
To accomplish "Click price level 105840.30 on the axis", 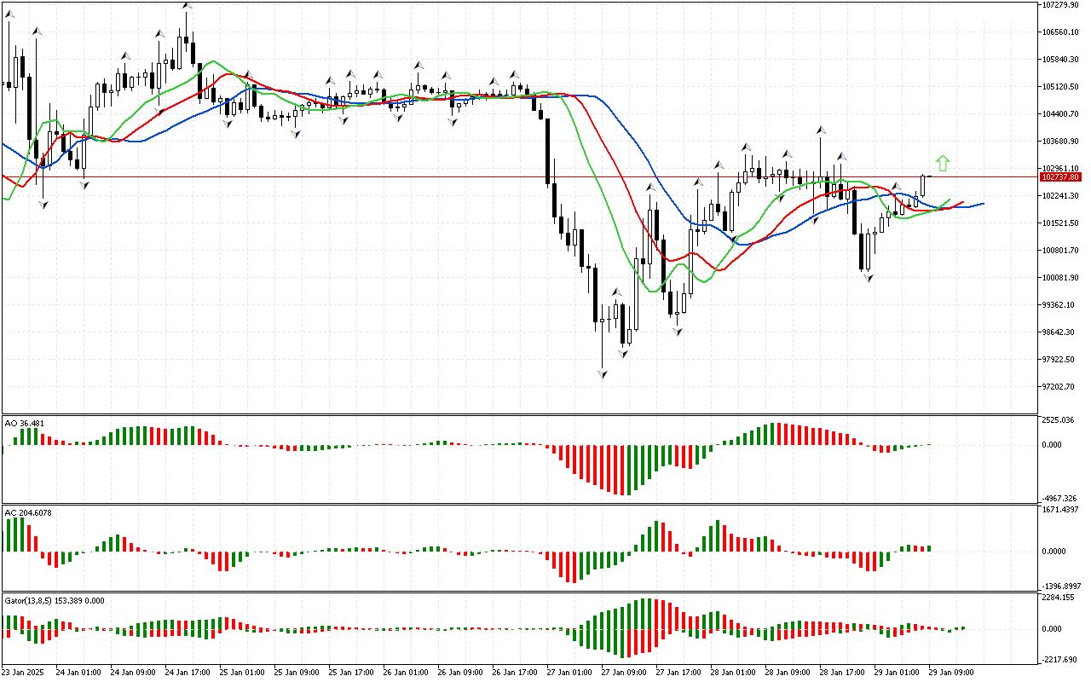I will 1060,60.
